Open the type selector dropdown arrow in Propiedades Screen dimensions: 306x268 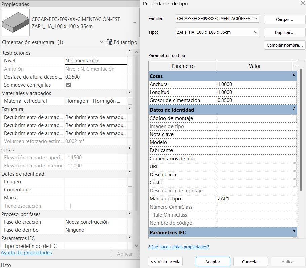coord(135,23)
